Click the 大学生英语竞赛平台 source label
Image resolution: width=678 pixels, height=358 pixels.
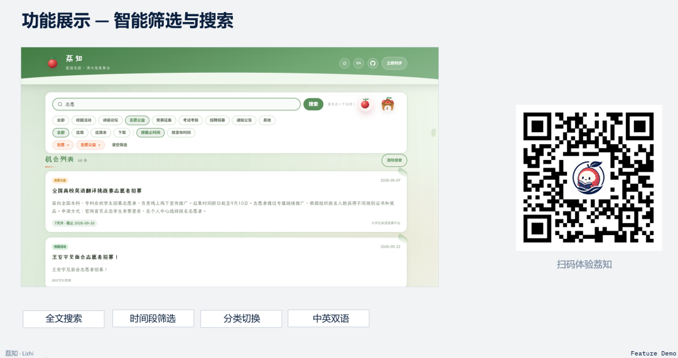coord(385,223)
